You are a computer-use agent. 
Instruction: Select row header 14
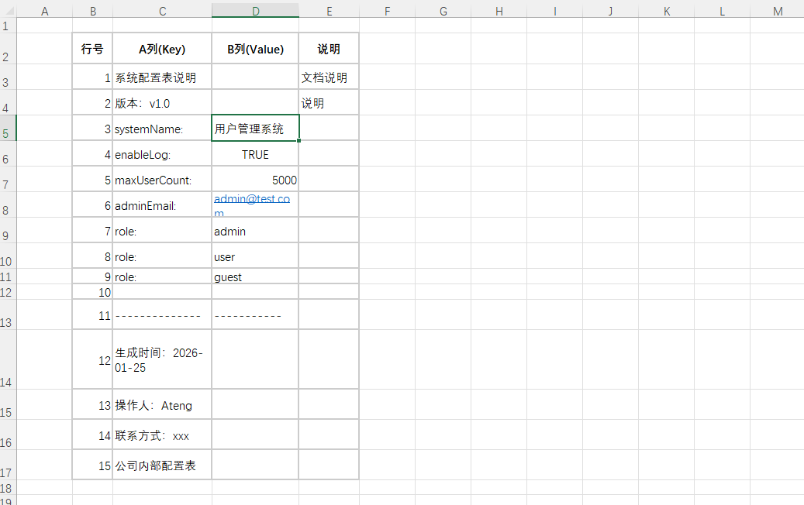coord(8,382)
